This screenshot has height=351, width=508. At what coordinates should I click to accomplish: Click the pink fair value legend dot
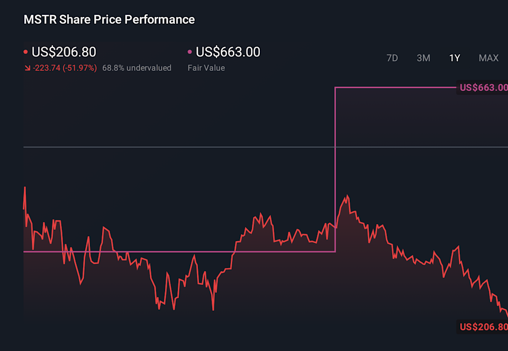[190, 52]
